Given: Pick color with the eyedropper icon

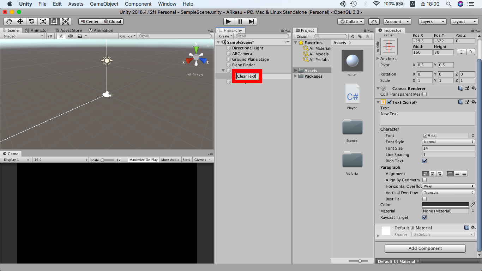Looking at the screenshot, I should tap(473, 205).
